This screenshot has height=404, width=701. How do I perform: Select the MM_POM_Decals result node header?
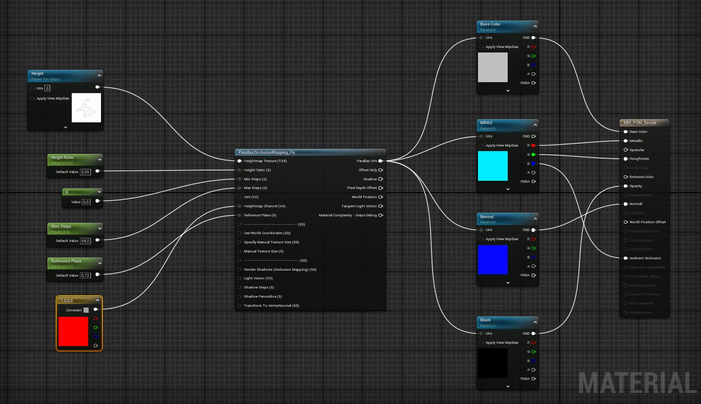[x=644, y=122]
